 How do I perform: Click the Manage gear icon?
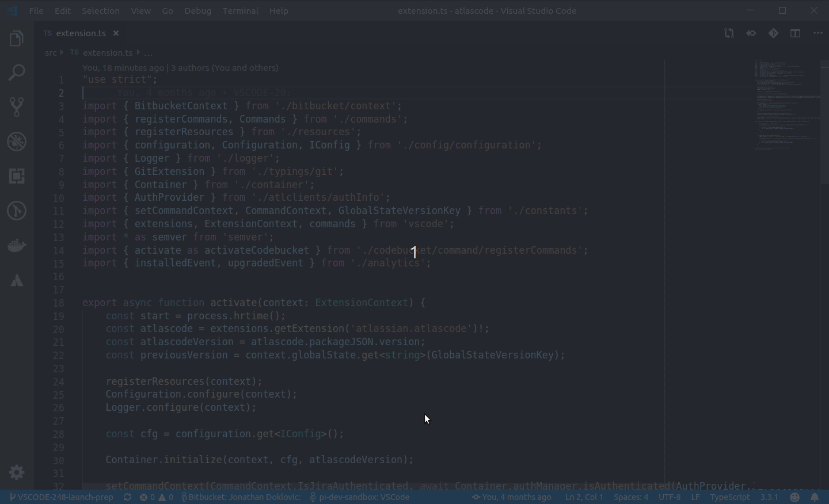(x=17, y=472)
